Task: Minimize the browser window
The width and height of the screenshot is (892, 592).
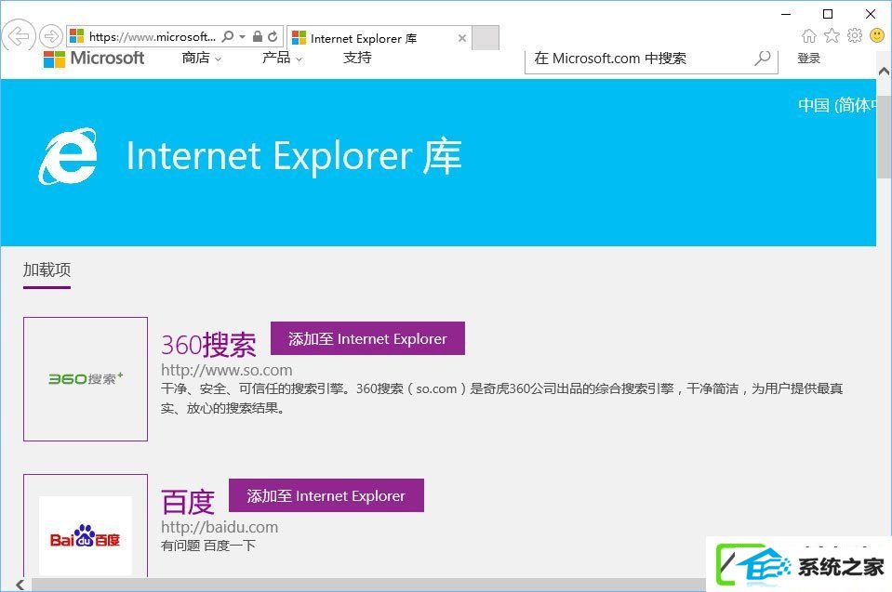Action: click(x=786, y=14)
